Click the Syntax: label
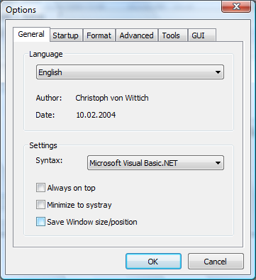This screenshot has width=256, height=280. pyautogui.click(x=49, y=160)
